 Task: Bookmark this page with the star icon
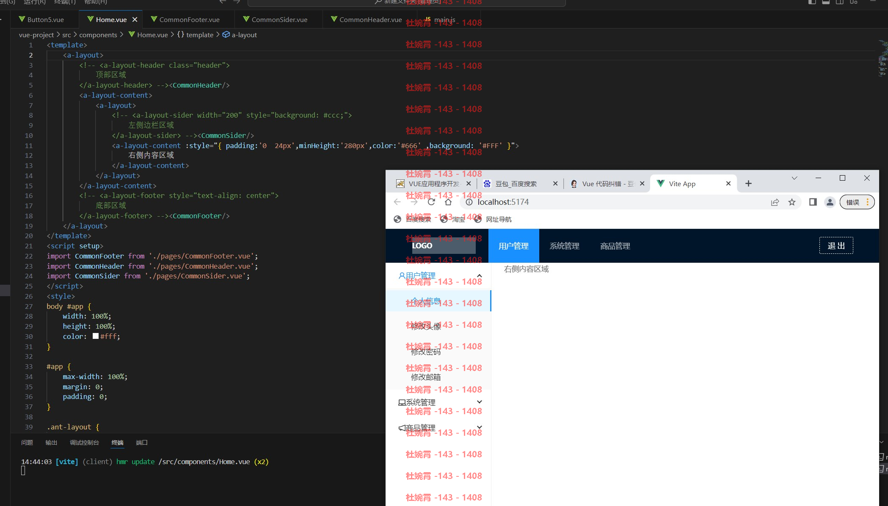point(792,202)
